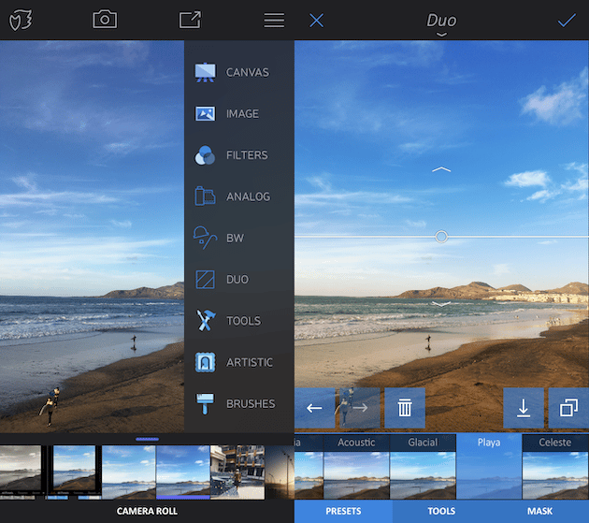Image resolution: width=589 pixels, height=523 pixels.
Task: Select the Brushes paintbrush icon
Action: pos(205,403)
